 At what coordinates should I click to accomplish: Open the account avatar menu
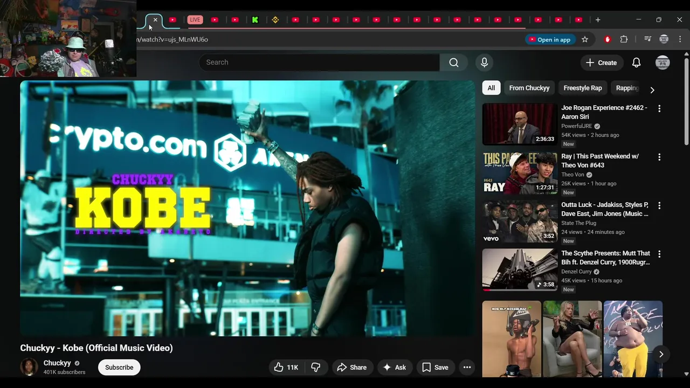(663, 63)
